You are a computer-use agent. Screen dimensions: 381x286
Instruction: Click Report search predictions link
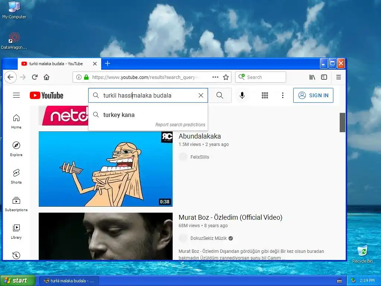pos(180,124)
